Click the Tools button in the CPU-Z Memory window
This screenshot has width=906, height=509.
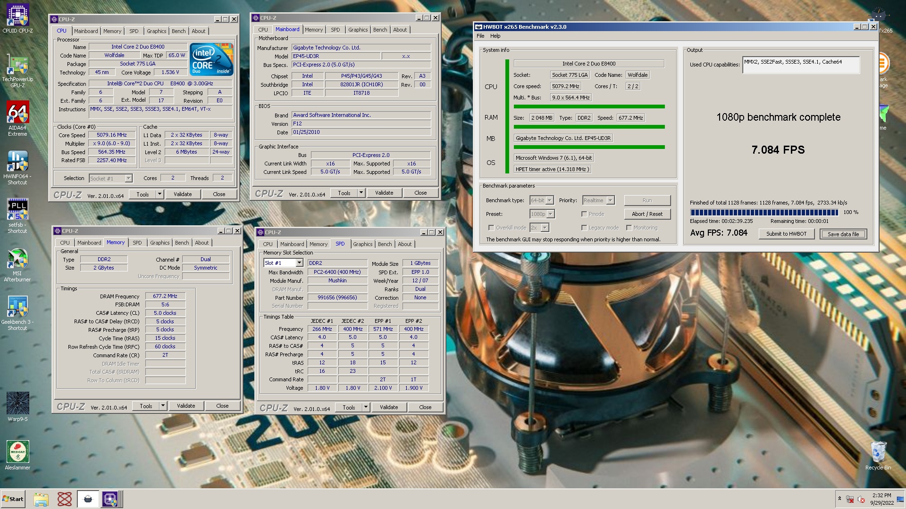click(x=146, y=406)
